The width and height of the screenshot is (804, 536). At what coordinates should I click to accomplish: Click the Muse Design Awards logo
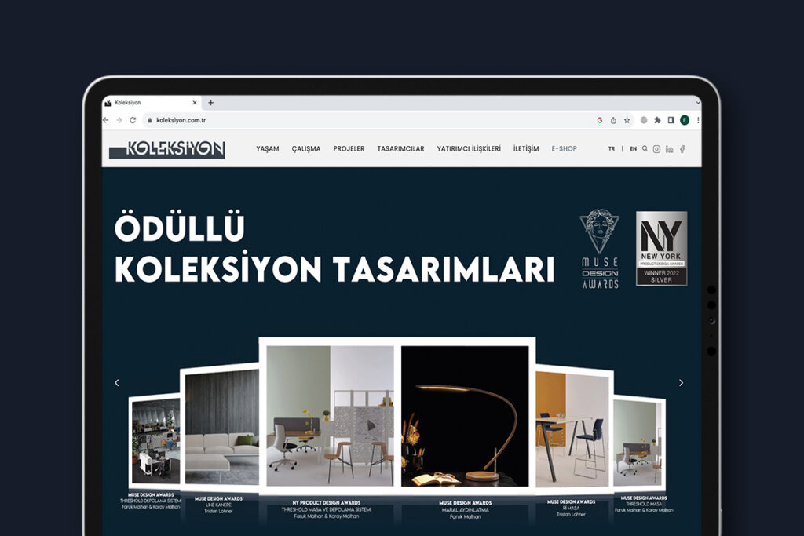tap(599, 249)
